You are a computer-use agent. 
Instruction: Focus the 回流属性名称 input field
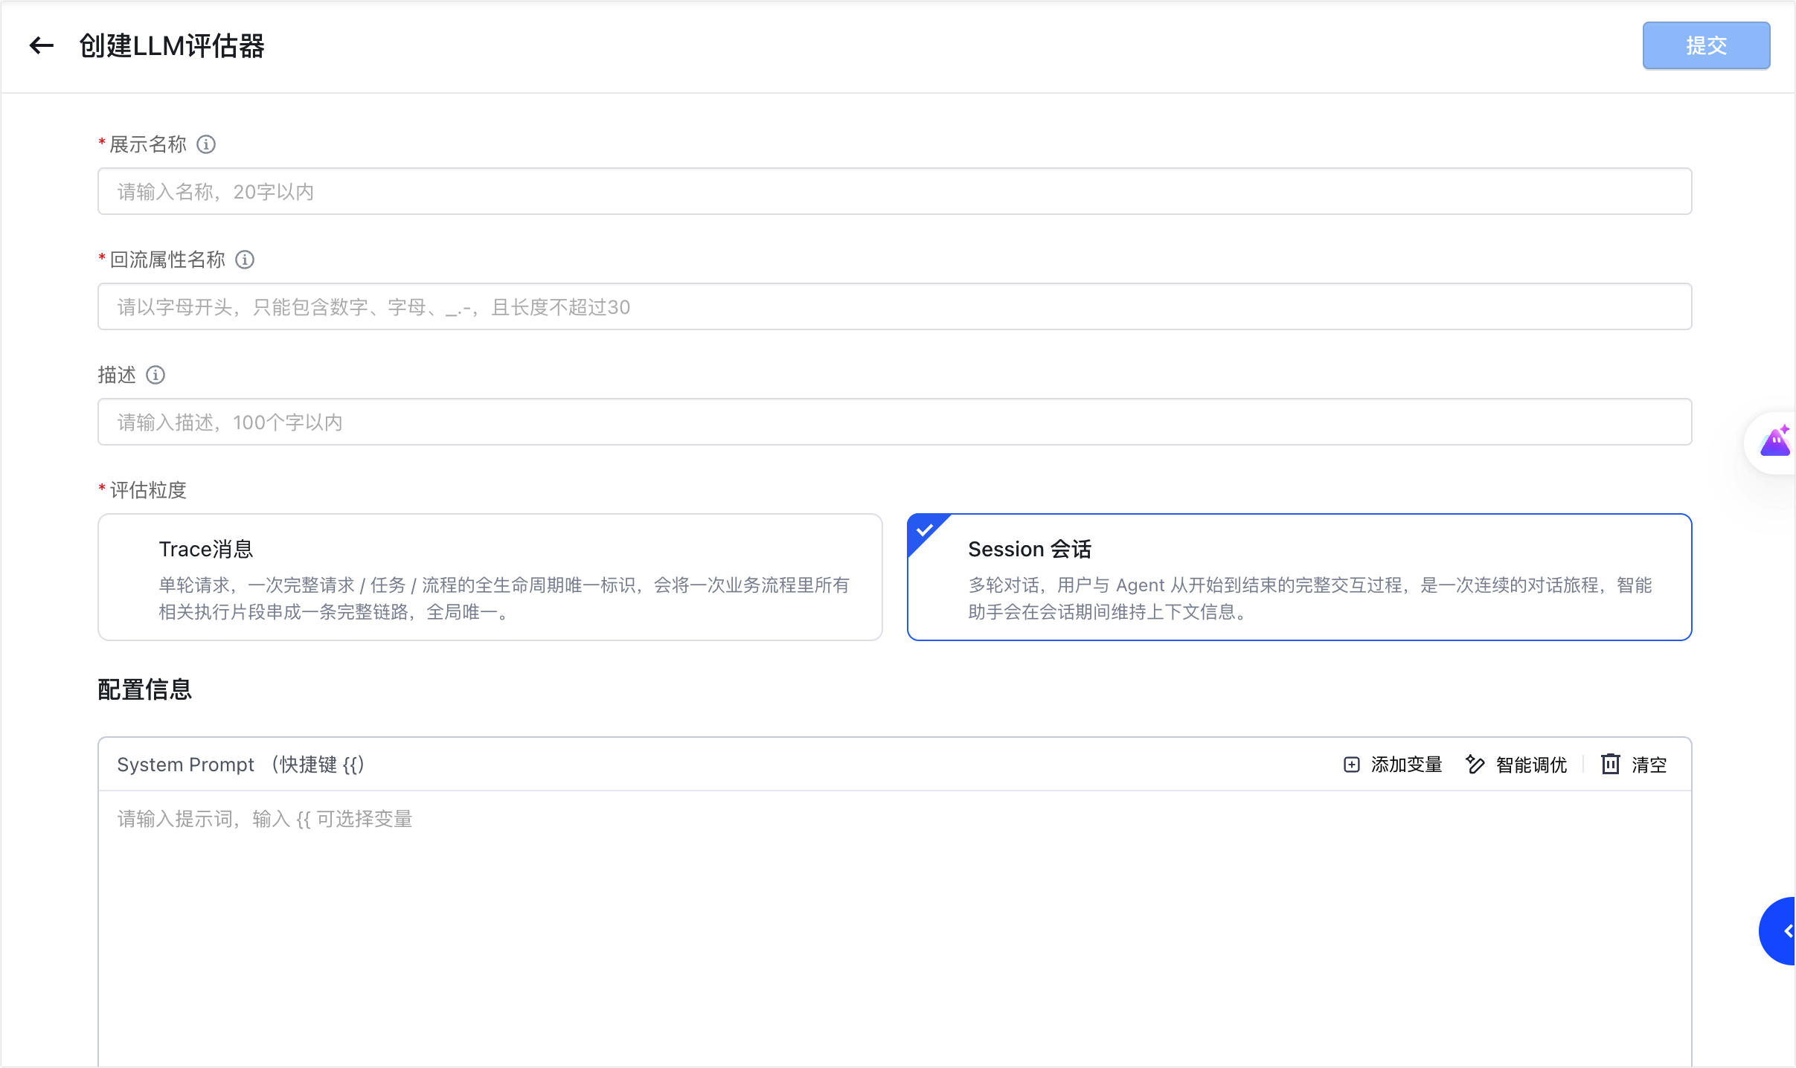[x=894, y=307]
